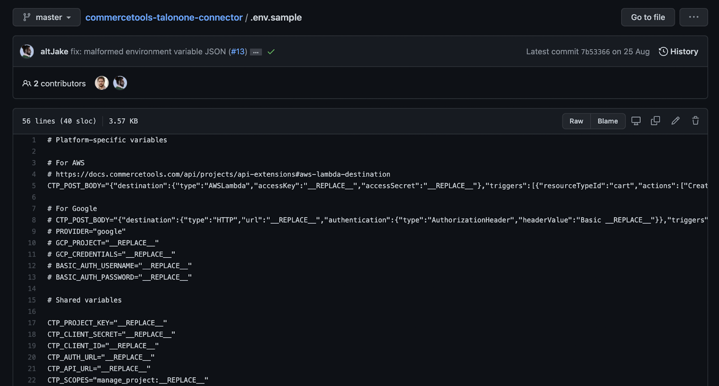Click the CTP_SCOPES line
This screenshot has width=719, height=386.
point(128,380)
